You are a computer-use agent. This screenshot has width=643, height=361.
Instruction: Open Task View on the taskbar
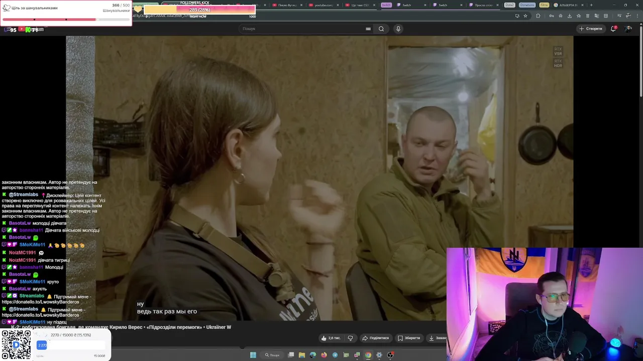[291, 355]
